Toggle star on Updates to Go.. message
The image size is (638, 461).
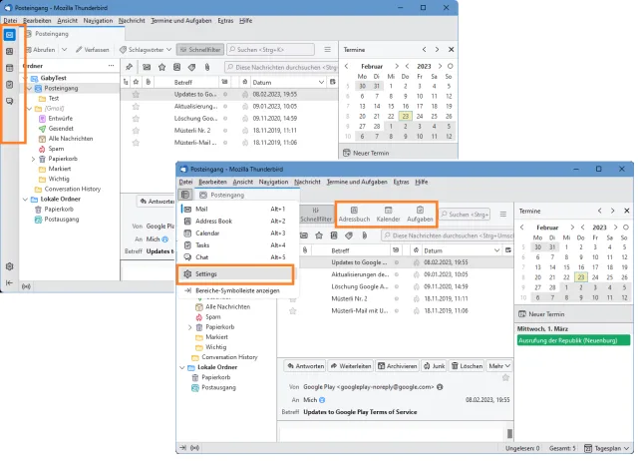tap(136, 94)
